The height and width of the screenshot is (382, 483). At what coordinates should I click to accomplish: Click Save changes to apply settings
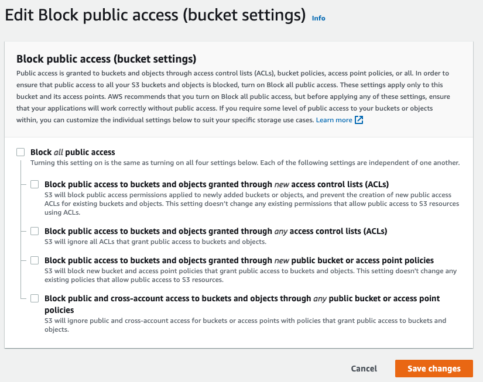[x=434, y=369]
